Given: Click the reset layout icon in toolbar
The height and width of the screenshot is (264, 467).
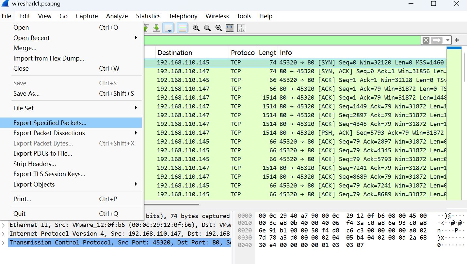Looking at the screenshot, I should tap(241, 28).
